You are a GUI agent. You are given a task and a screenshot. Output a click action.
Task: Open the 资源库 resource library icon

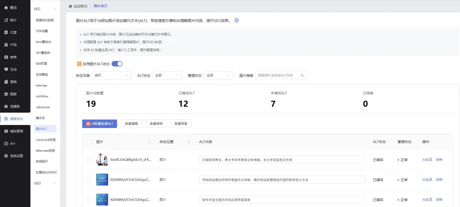(6, 106)
